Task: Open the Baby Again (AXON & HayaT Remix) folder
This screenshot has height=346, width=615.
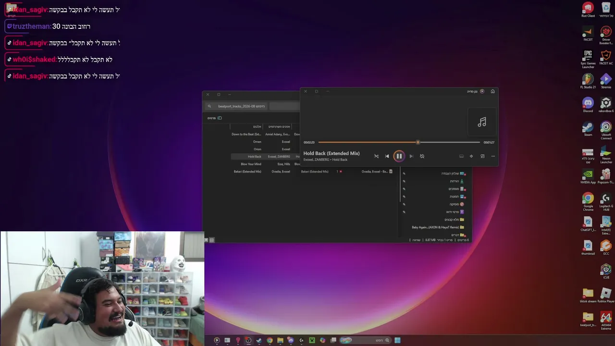Action: click(x=438, y=227)
